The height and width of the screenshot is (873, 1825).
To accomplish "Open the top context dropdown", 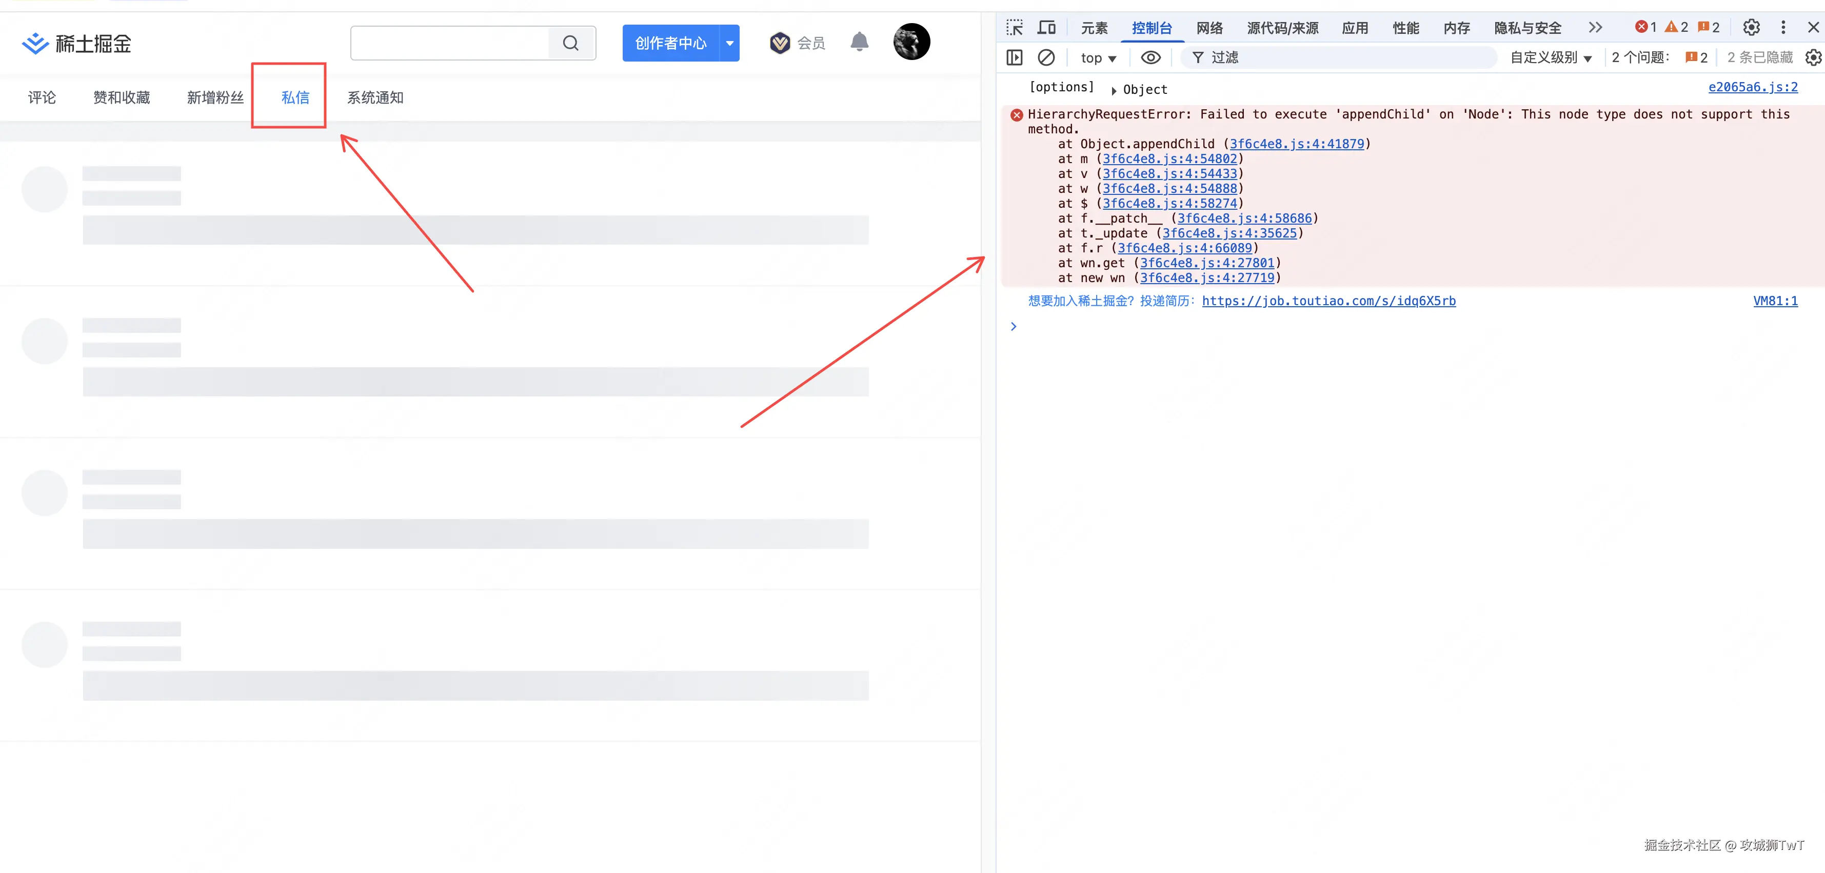I will click(x=1098, y=58).
